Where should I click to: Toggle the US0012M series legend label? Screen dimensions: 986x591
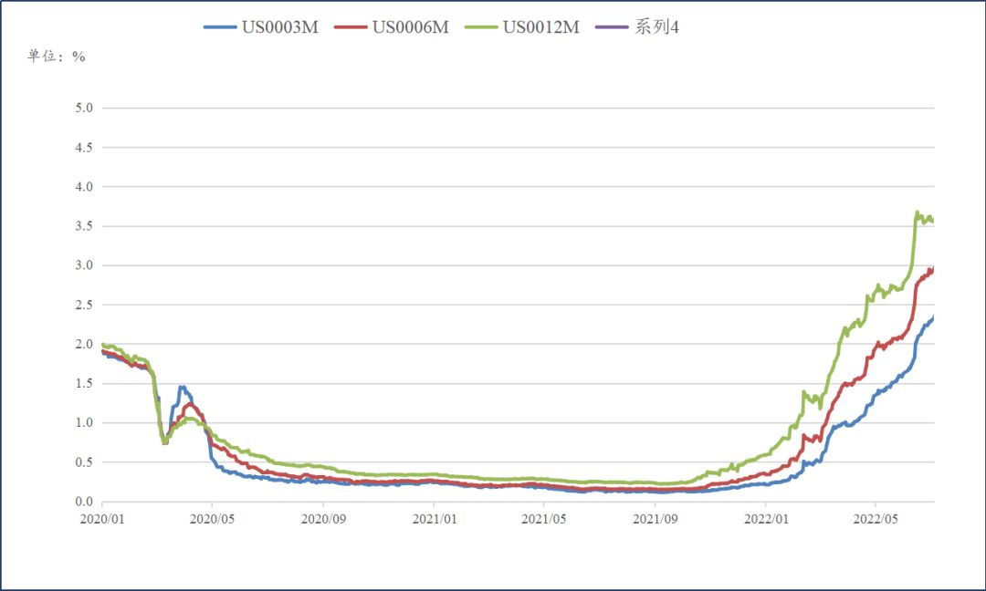click(x=541, y=27)
